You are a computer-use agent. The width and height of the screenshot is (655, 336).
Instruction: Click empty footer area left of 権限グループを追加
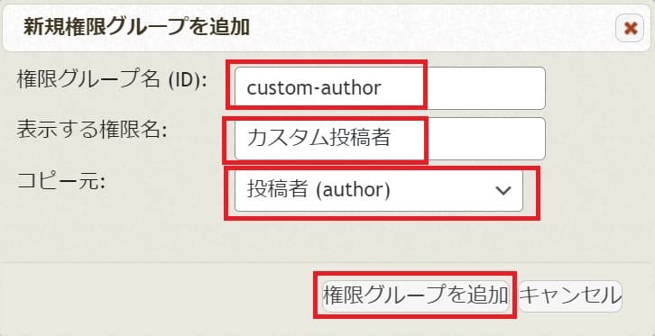[x=161, y=296]
